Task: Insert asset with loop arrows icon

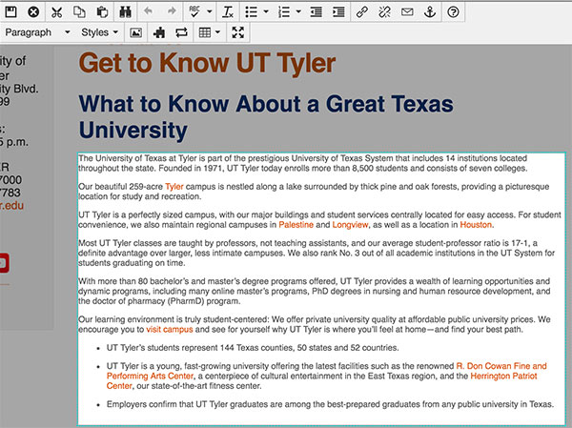Action: [181, 32]
